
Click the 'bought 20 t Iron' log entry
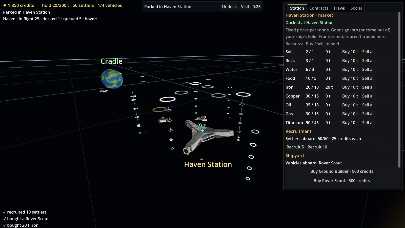21,225
